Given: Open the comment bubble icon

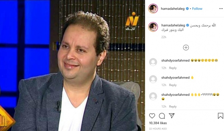Looking at the screenshot, I should pos(162,116).
